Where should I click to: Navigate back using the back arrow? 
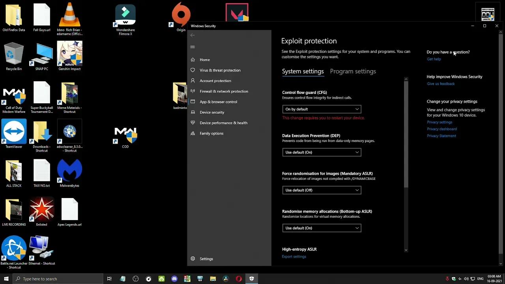(192, 35)
